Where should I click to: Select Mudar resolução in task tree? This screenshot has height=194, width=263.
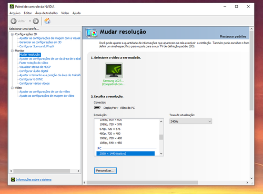pyautogui.click(x=30, y=55)
